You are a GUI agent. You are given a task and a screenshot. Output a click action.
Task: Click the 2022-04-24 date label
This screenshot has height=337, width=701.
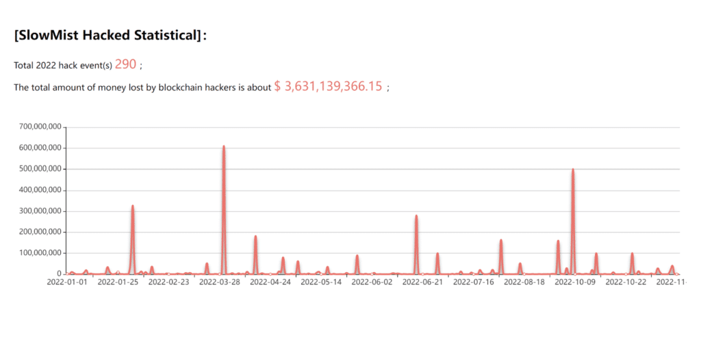click(x=270, y=281)
